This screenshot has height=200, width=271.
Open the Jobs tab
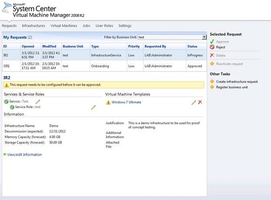click(86, 26)
